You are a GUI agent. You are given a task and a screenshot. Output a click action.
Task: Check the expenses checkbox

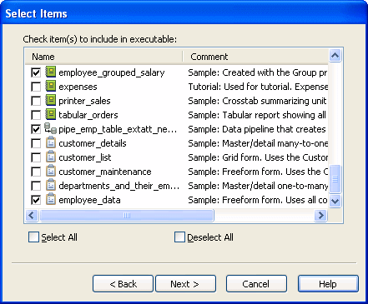coord(36,87)
